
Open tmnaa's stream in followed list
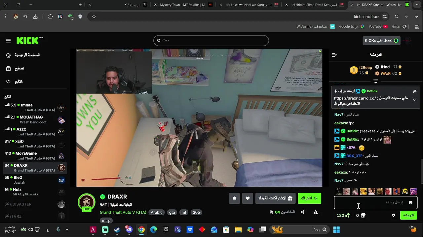tap(35, 107)
